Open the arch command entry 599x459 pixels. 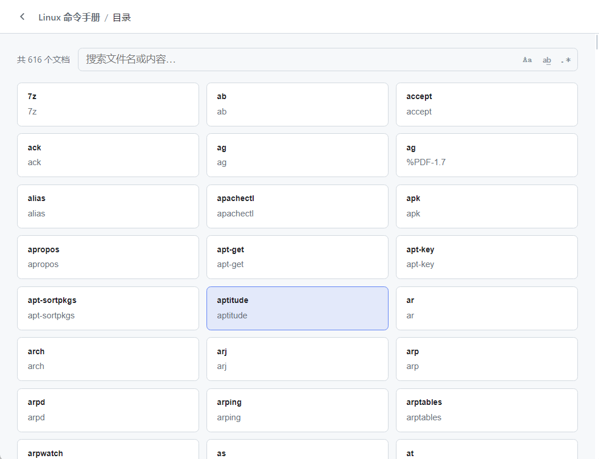click(108, 359)
